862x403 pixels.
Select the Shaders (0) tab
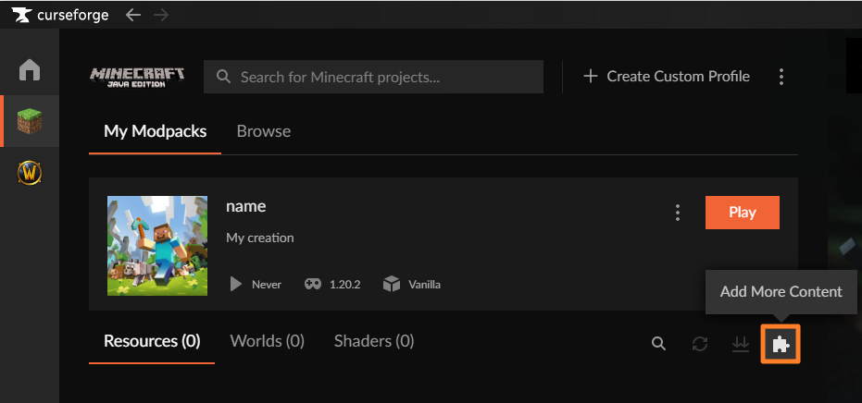[x=374, y=341]
